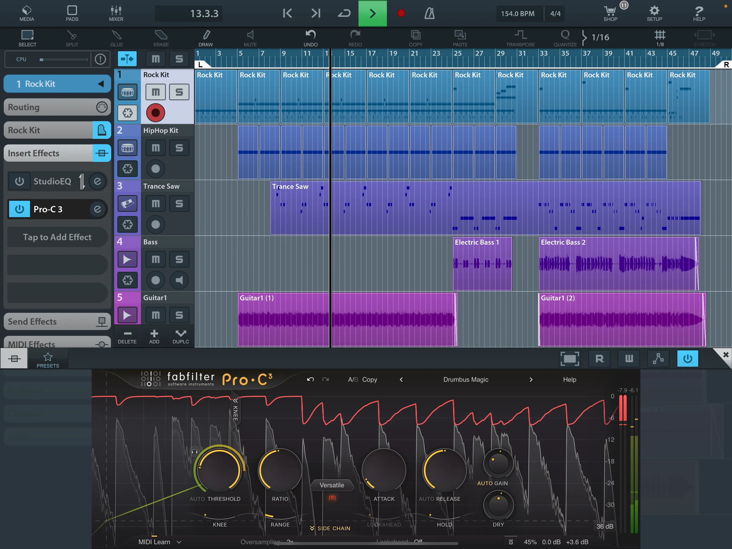
Task: Freeze the Rock Kit track
Action: tap(127, 113)
